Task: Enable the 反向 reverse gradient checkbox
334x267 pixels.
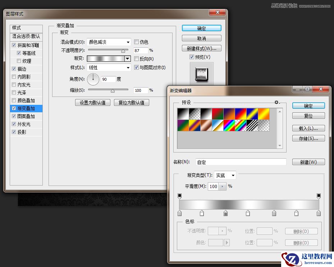Action: 136,58
